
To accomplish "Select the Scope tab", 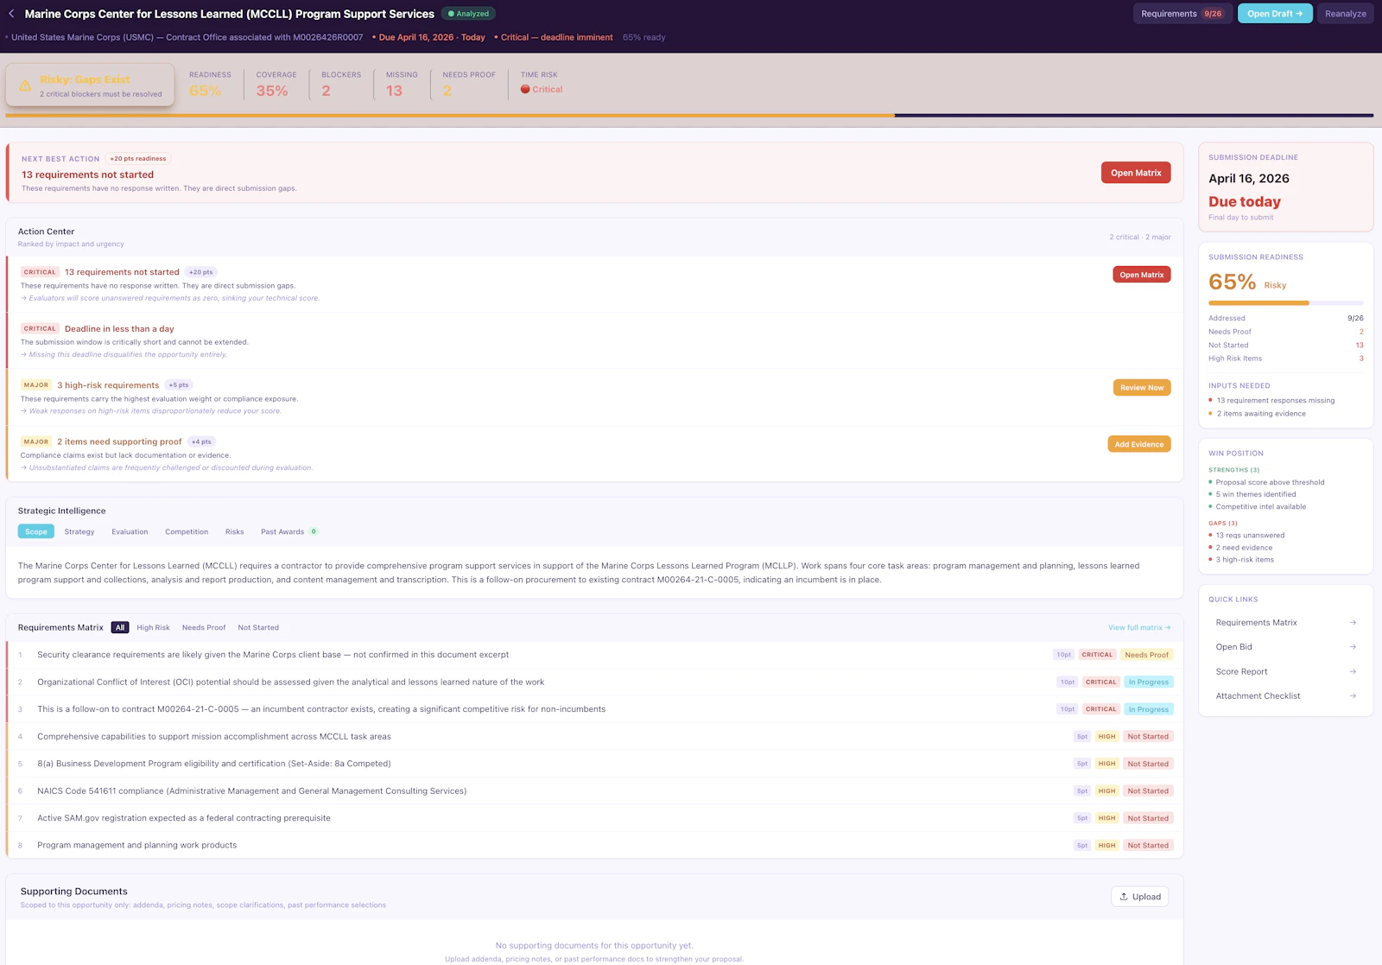I will [x=36, y=531].
